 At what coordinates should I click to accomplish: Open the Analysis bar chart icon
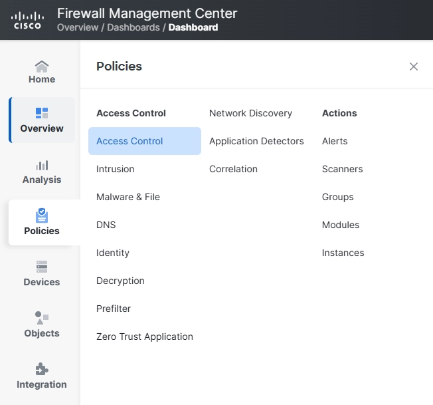pyautogui.click(x=42, y=166)
